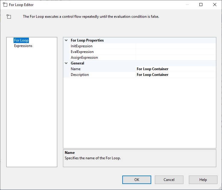Collapse the General properties section
The image size is (222, 190).
pyautogui.click(x=66, y=63)
